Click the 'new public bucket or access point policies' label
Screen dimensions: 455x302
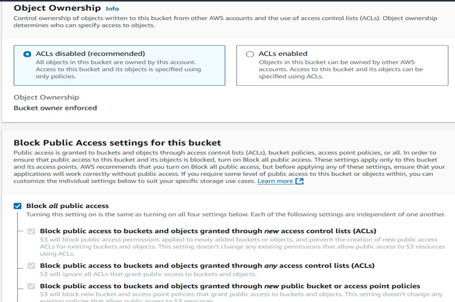[x=229, y=286]
